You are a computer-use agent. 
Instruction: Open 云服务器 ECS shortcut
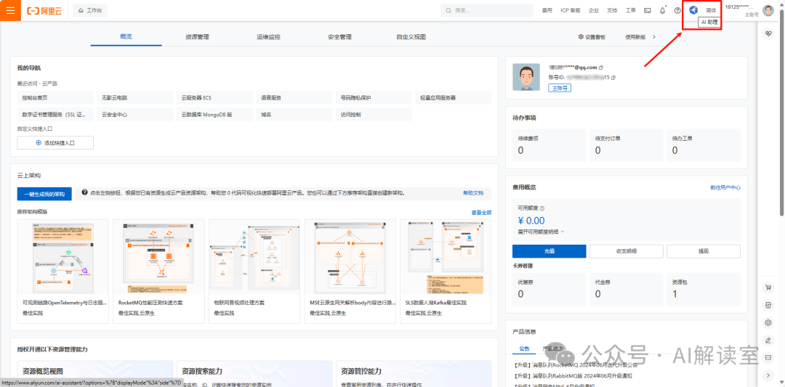[x=214, y=97]
